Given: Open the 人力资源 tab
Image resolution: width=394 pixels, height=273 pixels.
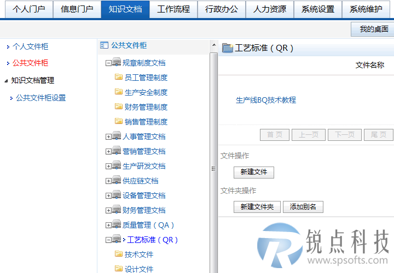Looking at the screenshot, I should click(270, 9).
